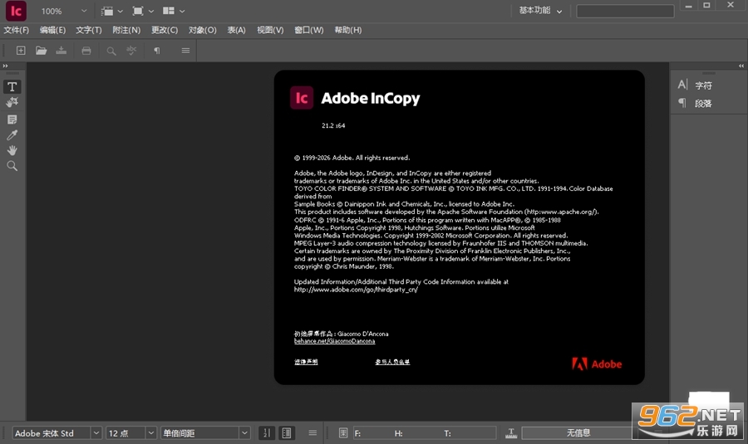
Task: Click the text depth ruler icon
Action: coord(511,433)
